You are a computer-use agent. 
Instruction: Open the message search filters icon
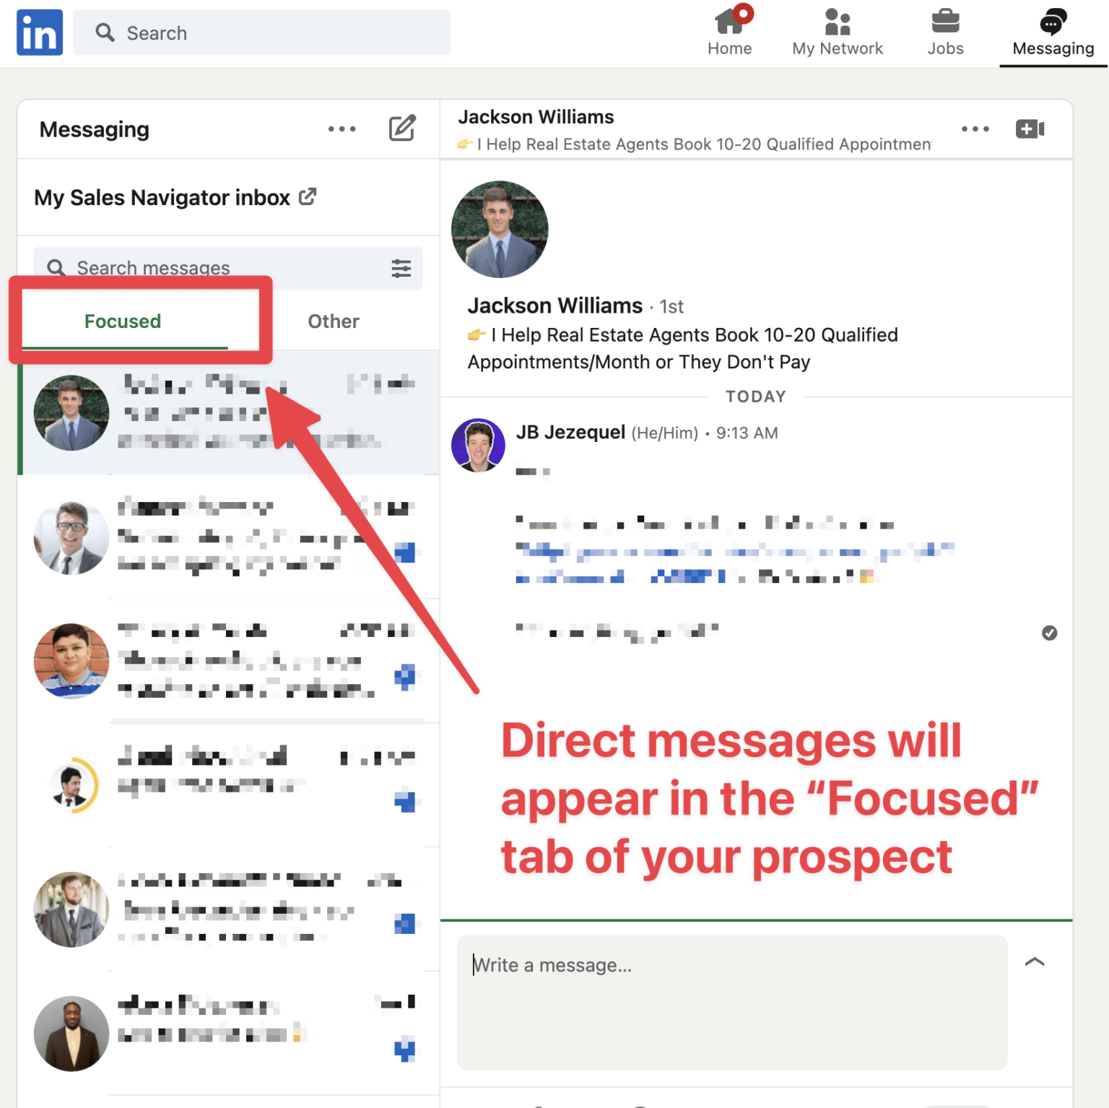402,268
